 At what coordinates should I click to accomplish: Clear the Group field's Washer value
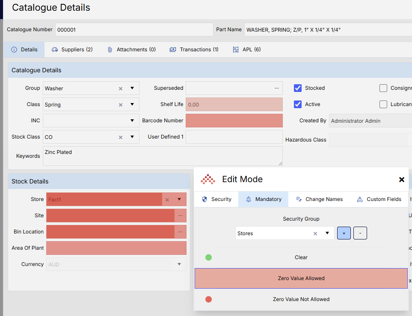[x=121, y=89]
